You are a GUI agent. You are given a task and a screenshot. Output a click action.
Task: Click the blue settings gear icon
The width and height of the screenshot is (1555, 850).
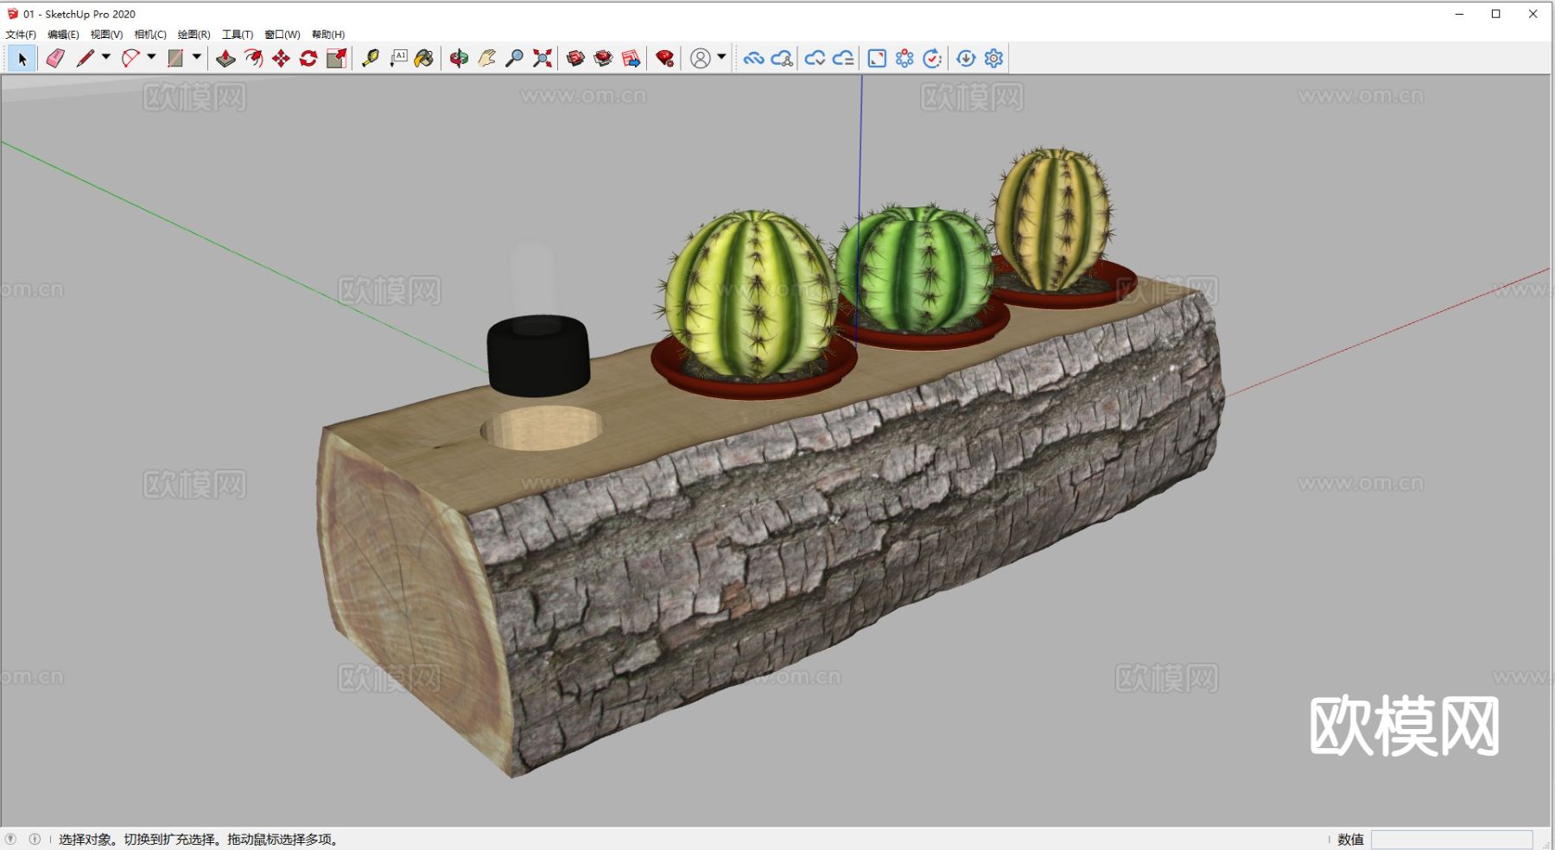[993, 58]
